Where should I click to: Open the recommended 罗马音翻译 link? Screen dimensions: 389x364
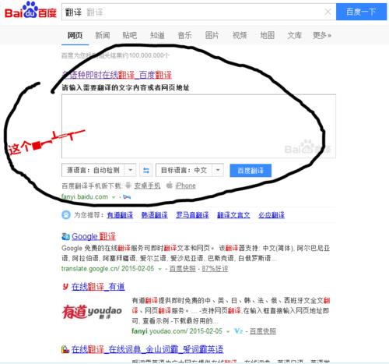(192, 215)
